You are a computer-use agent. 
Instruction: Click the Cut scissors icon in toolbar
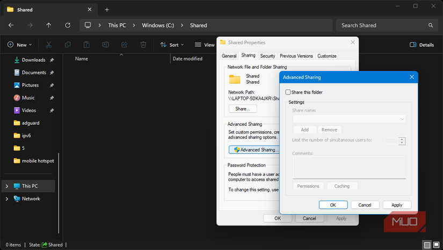pos(48,45)
